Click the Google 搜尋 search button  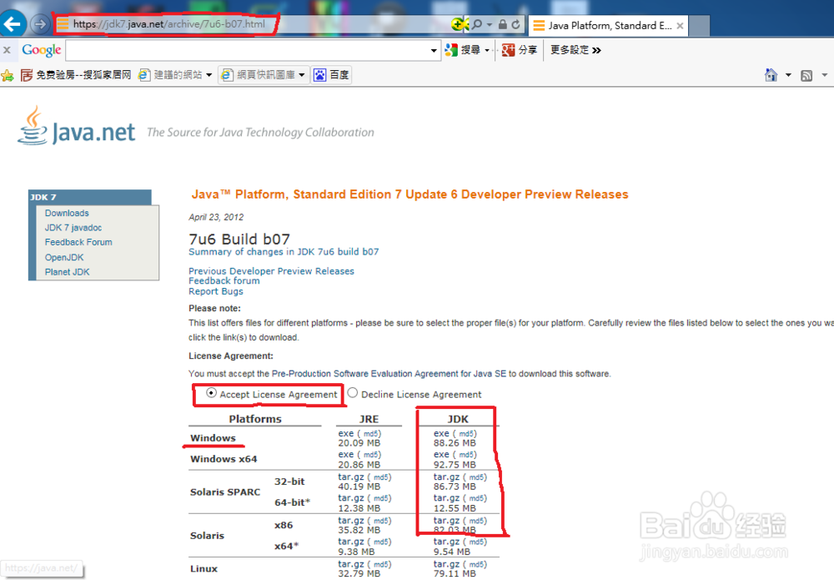point(463,50)
